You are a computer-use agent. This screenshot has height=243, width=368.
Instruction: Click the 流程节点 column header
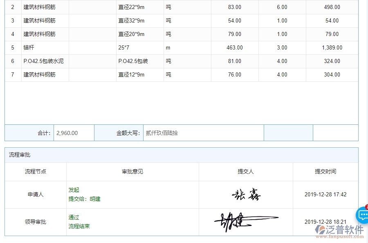(x=35, y=172)
